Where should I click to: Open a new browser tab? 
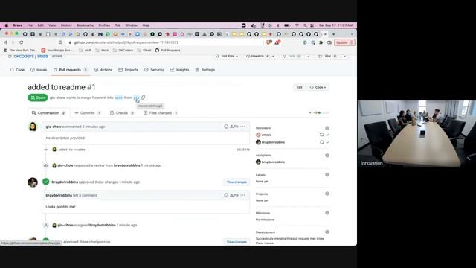tap(333, 34)
